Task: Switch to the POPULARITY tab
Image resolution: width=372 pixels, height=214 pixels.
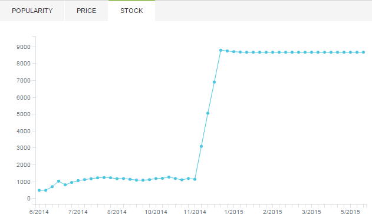Action: click(32, 11)
